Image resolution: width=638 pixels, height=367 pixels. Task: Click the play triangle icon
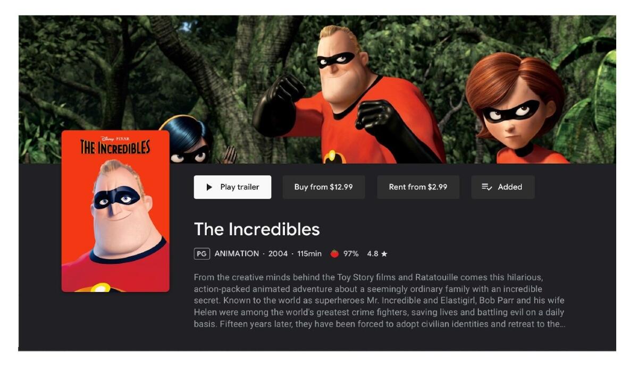click(x=209, y=187)
